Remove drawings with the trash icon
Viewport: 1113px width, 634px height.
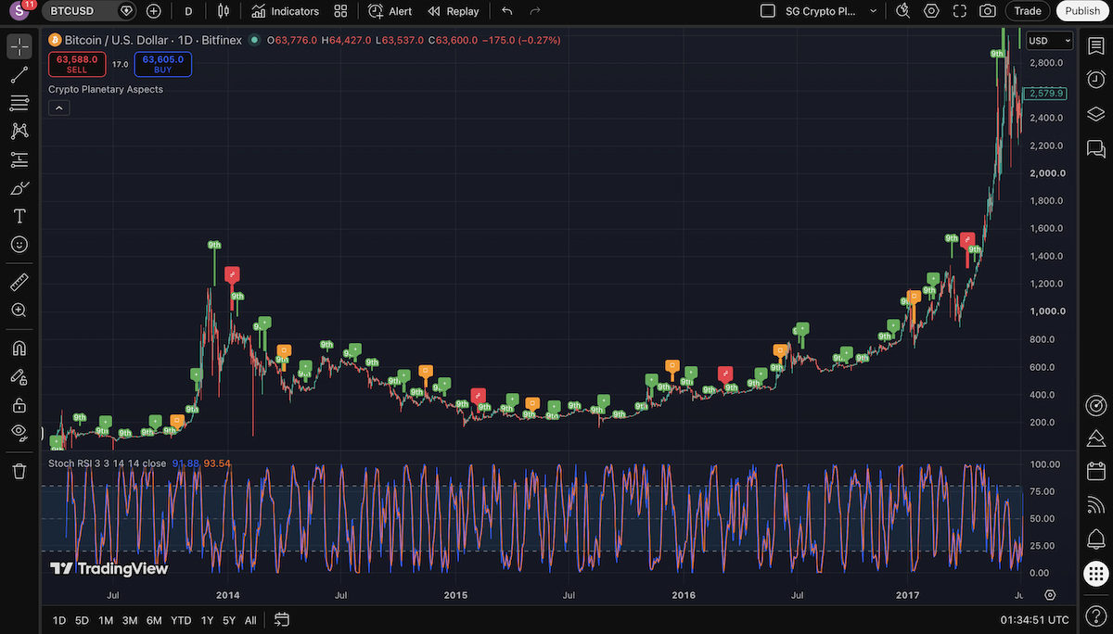[x=19, y=471]
